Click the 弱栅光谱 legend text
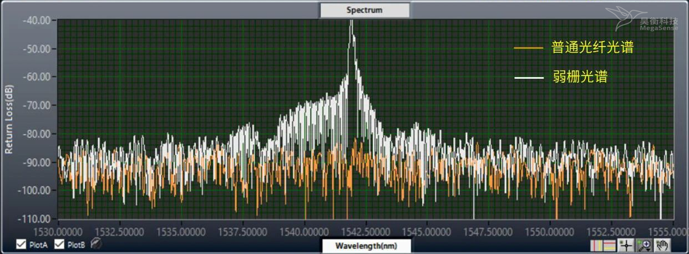Viewport: 689px width, 254px height. pyautogui.click(x=579, y=77)
